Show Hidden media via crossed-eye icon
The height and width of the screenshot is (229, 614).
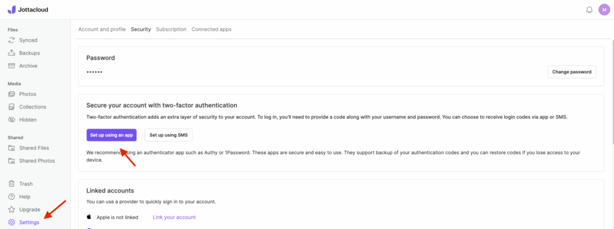pyautogui.click(x=12, y=120)
